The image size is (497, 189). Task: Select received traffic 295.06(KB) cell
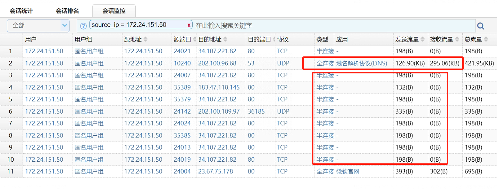(x=445, y=63)
